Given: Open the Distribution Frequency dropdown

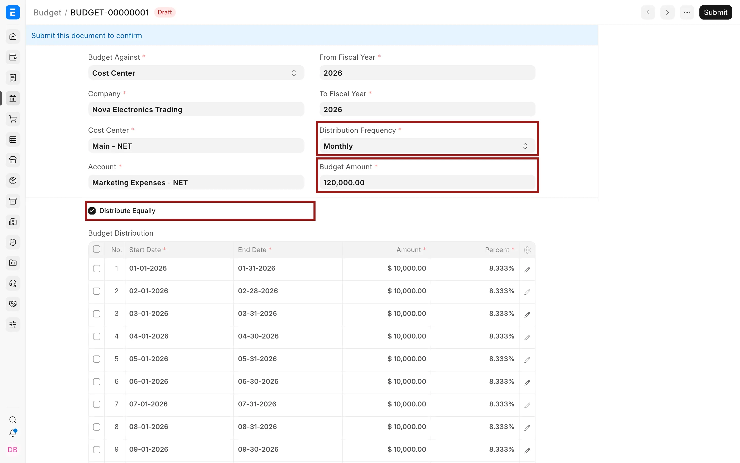Looking at the screenshot, I should pos(427,146).
